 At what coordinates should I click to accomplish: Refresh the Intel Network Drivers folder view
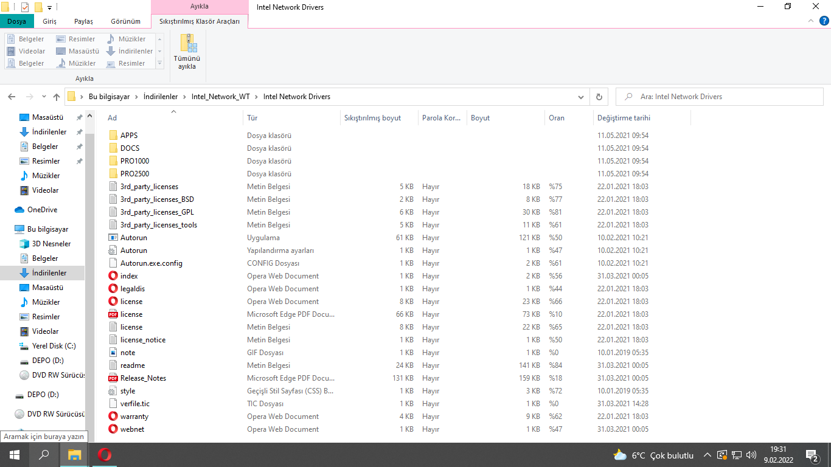599,97
